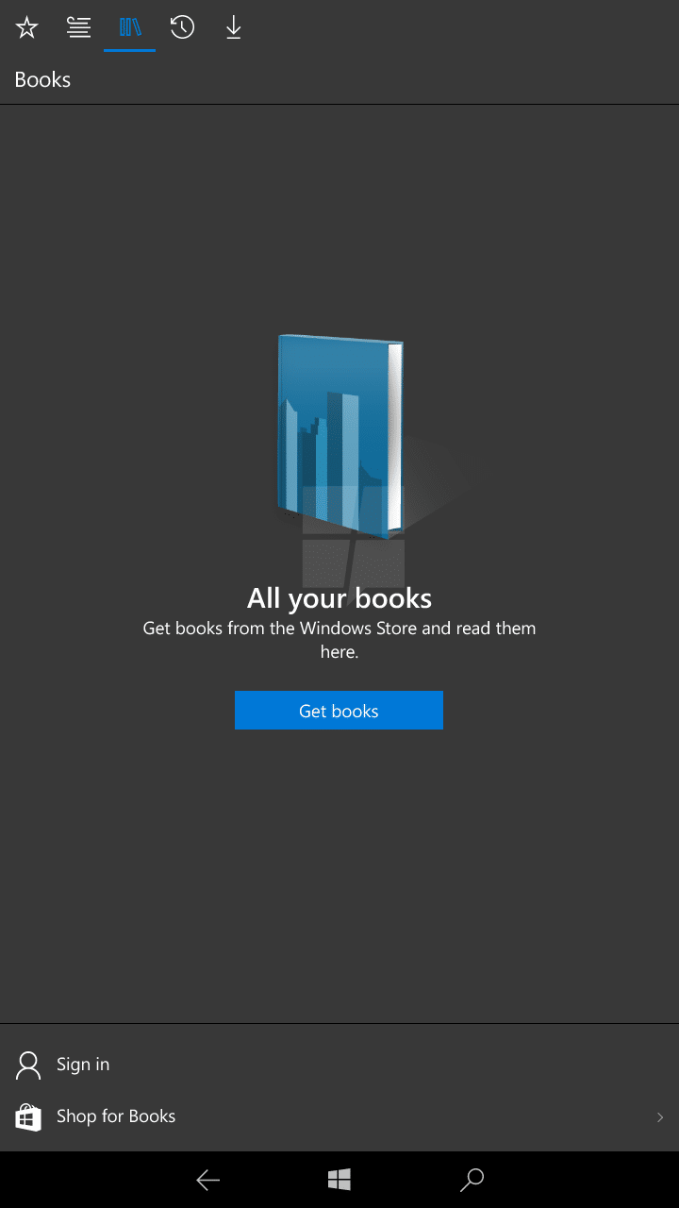Go back using the navigation bar arrow
The width and height of the screenshot is (679, 1208).
click(207, 1179)
